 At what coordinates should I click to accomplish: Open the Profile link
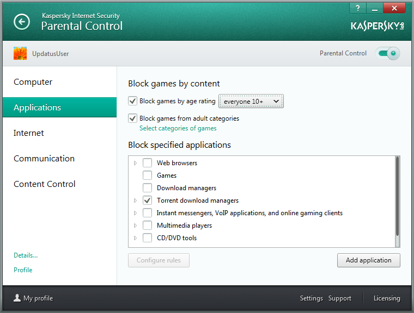[23, 270]
